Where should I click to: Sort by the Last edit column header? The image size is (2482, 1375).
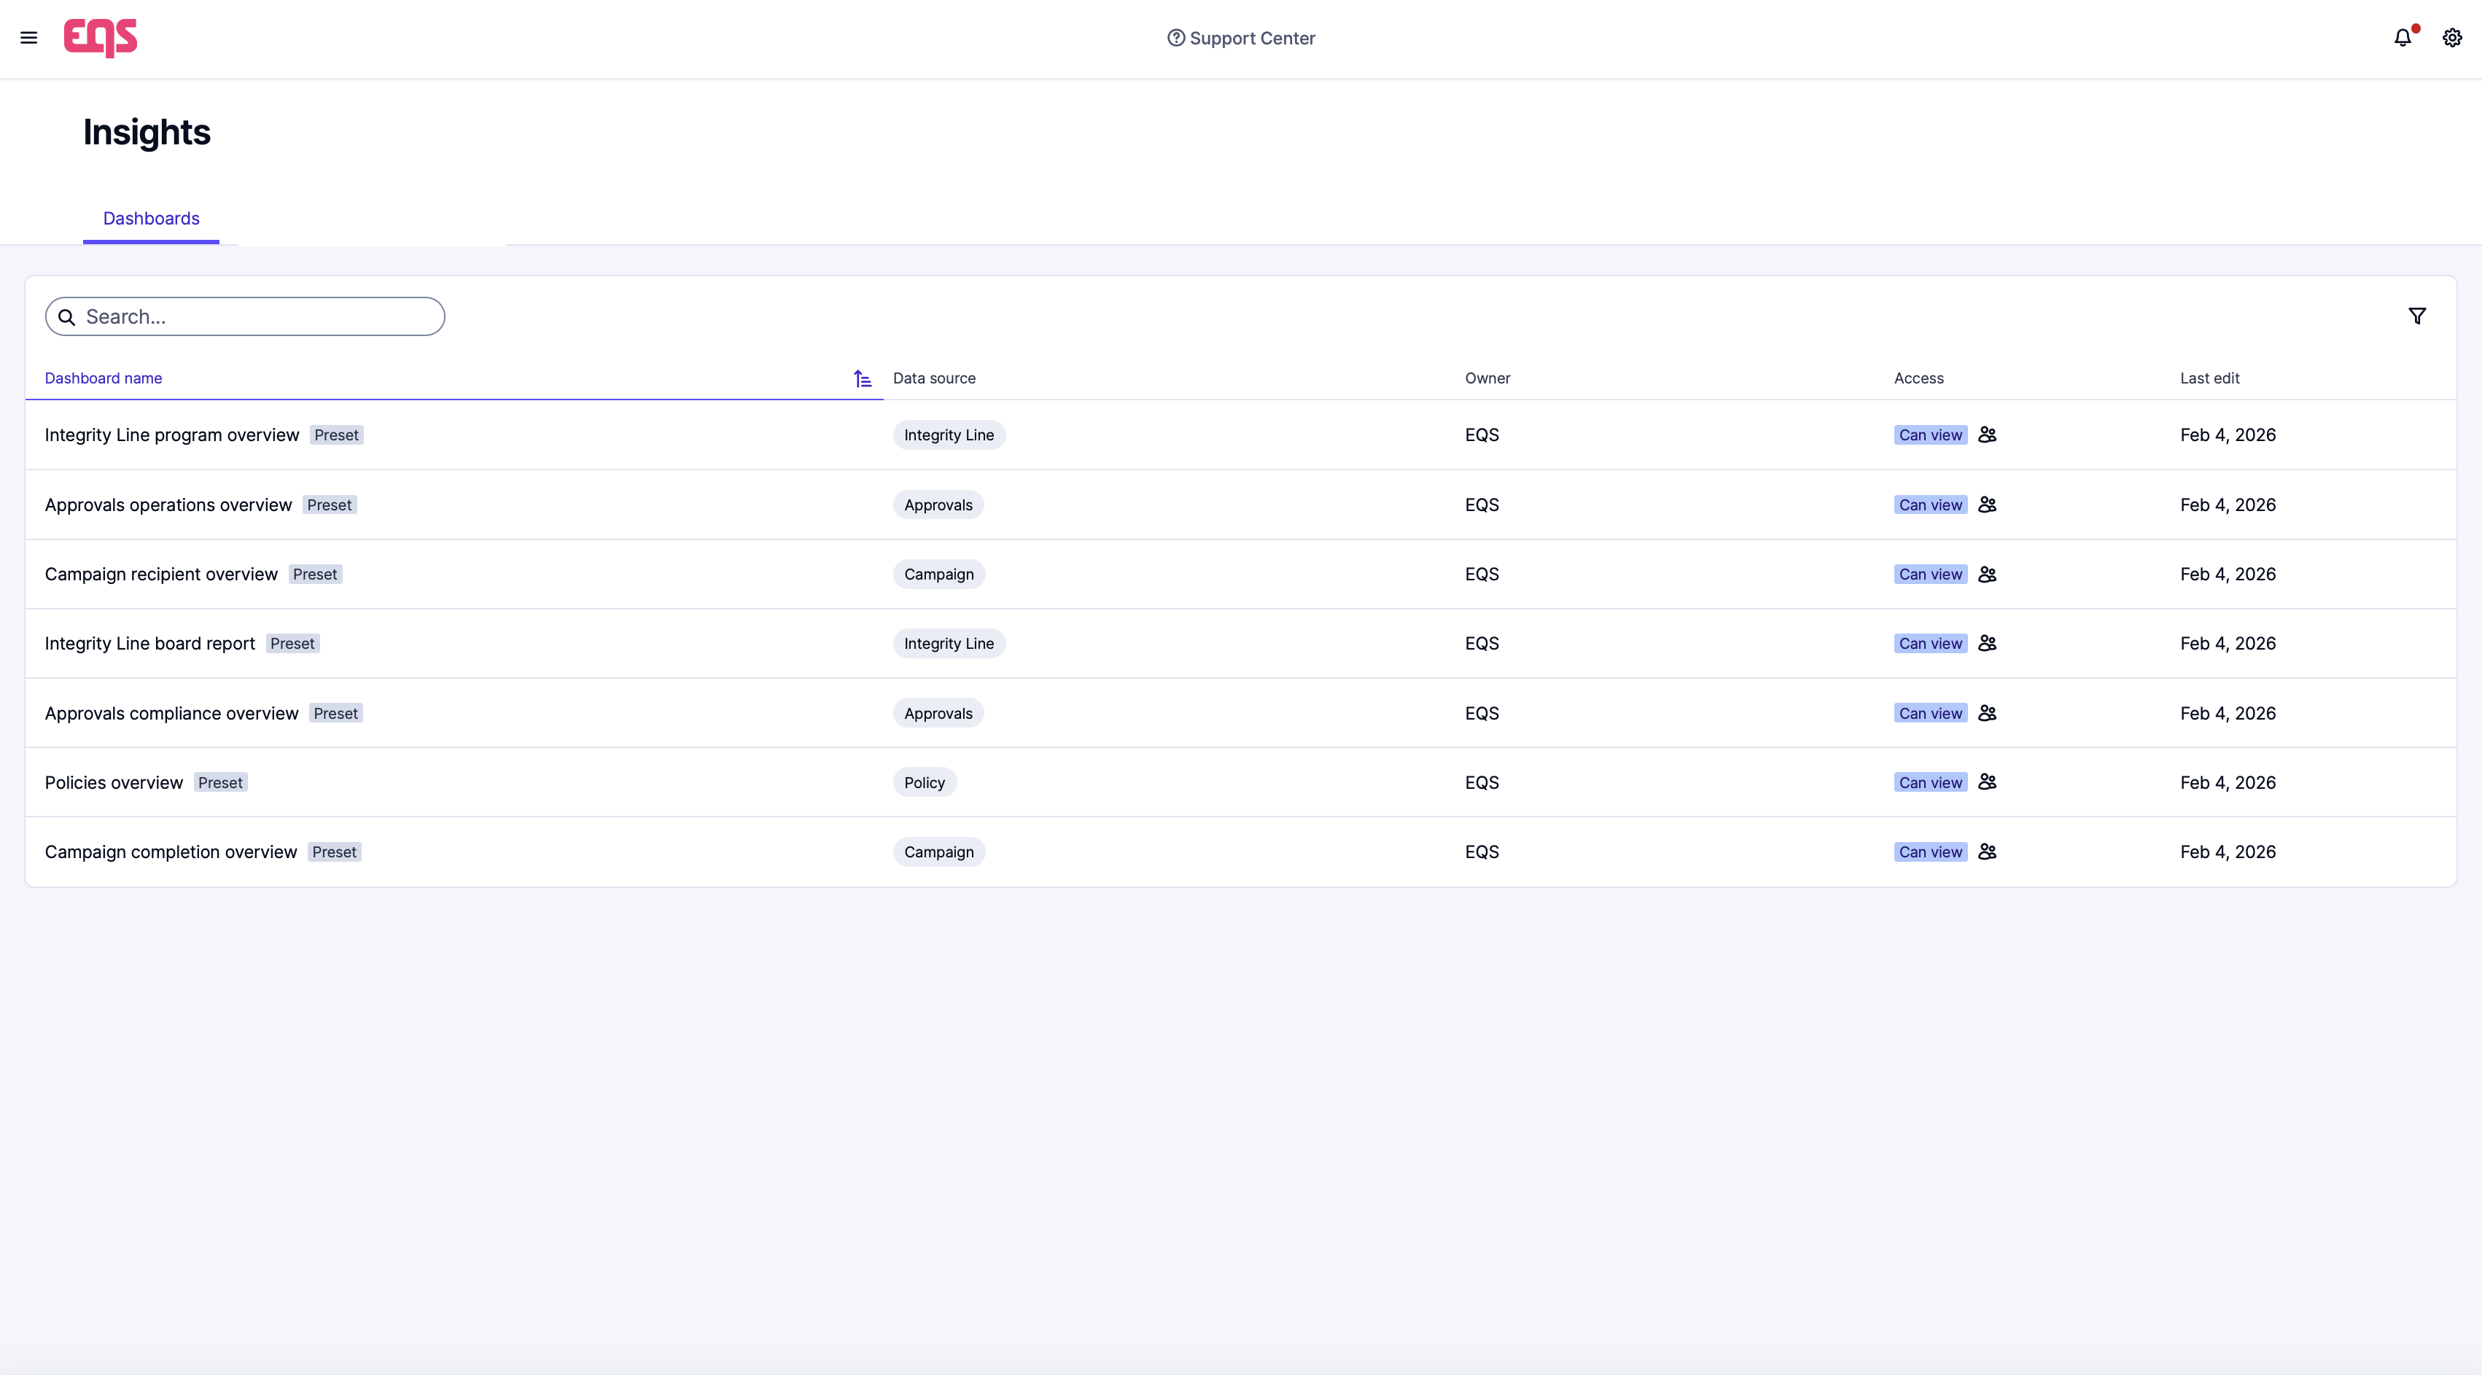pyautogui.click(x=2209, y=378)
